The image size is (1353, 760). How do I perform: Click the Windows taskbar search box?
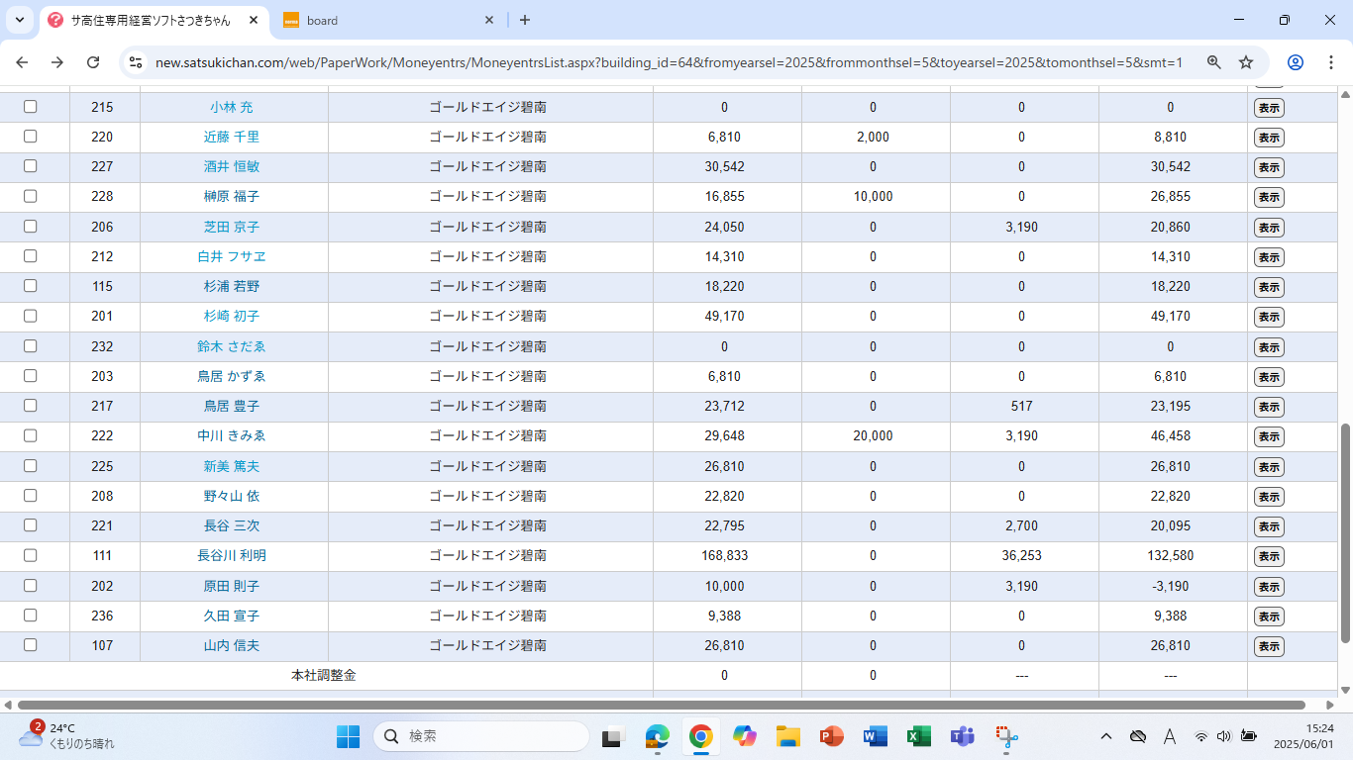coord(481,736)
